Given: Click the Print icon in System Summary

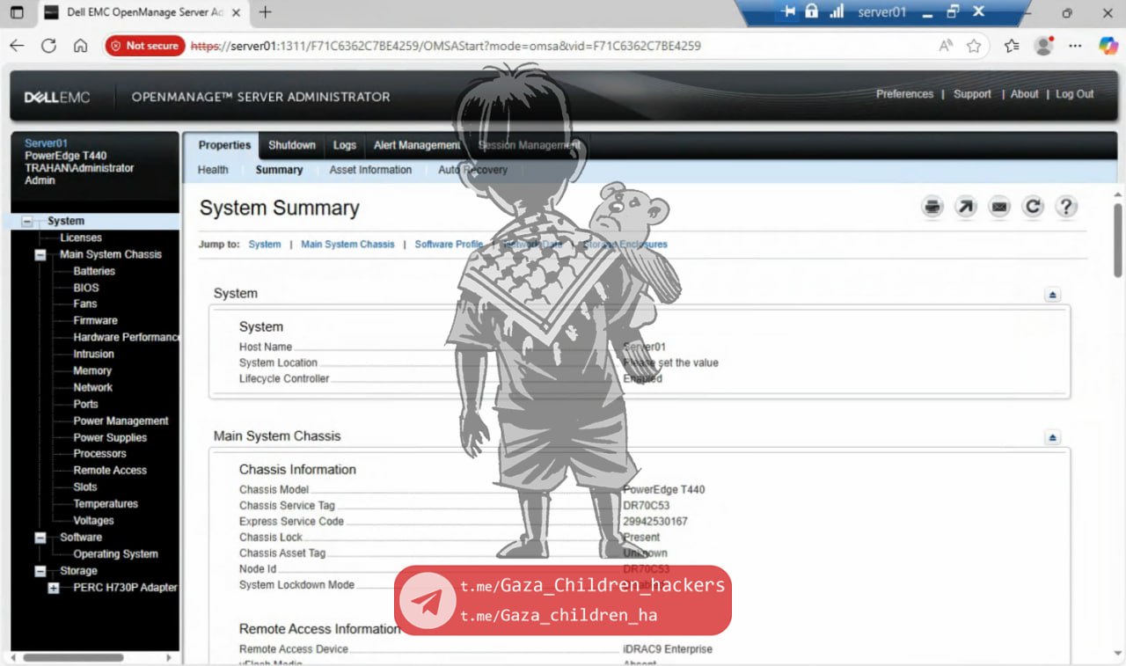Looking at the screenshot, I should (932, 207).
